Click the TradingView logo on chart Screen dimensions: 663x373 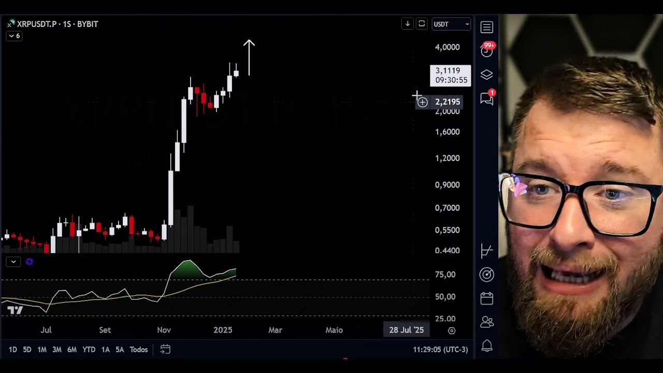pos(15,310)
